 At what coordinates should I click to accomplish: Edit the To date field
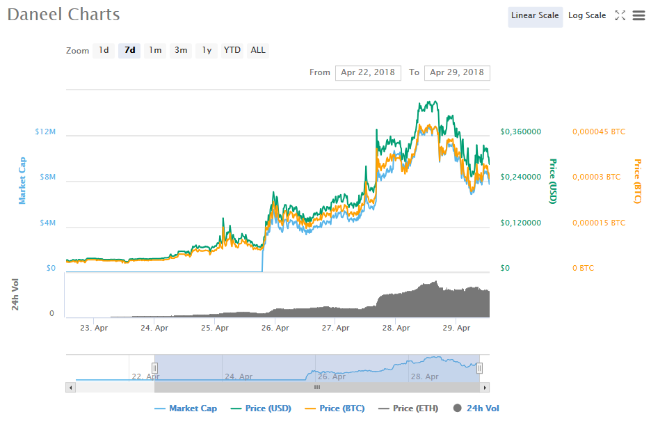click(x=457, y=72)
